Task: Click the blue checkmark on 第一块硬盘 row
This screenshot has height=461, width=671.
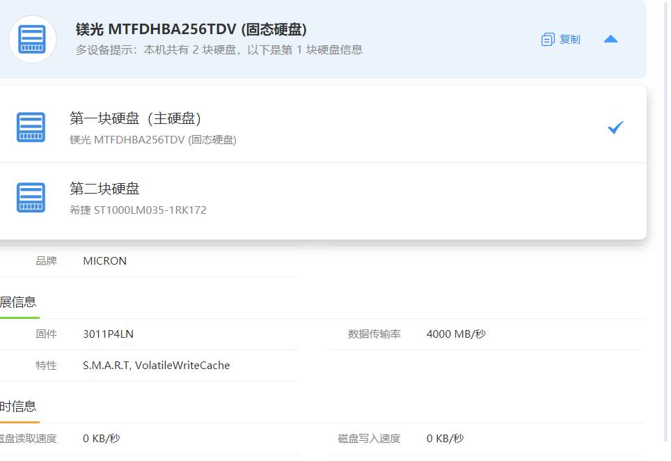Action: point(615,127)
